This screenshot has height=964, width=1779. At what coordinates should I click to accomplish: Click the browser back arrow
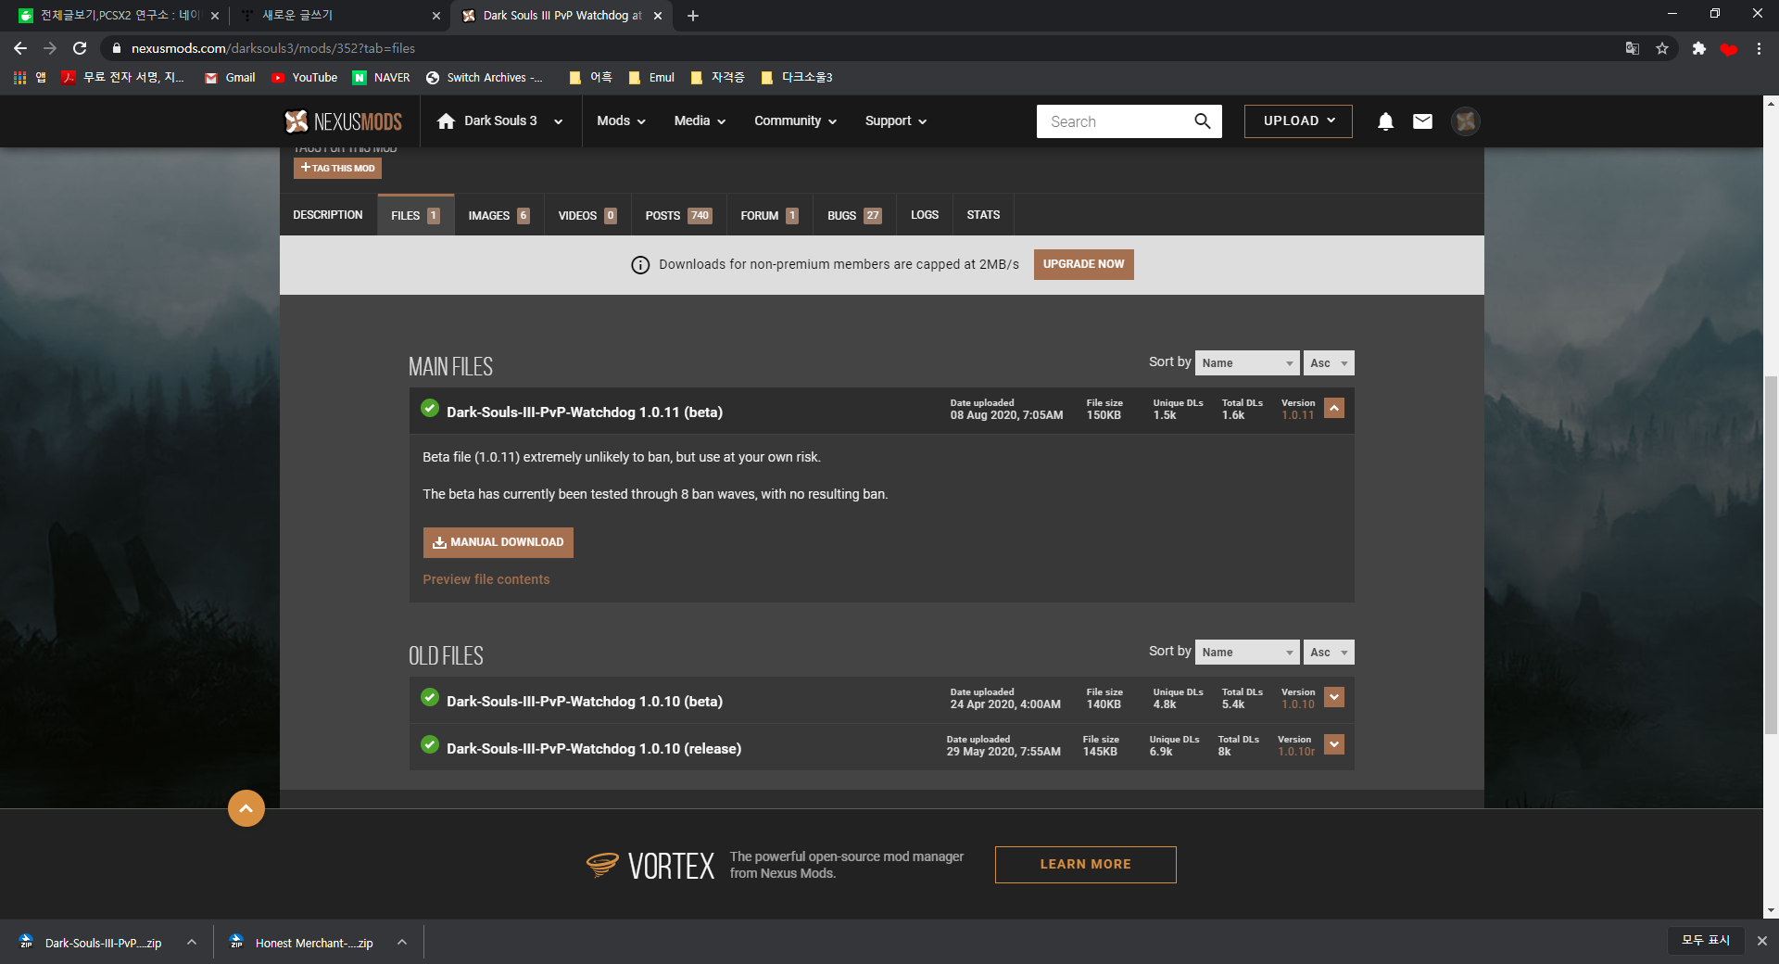[20, 48]
